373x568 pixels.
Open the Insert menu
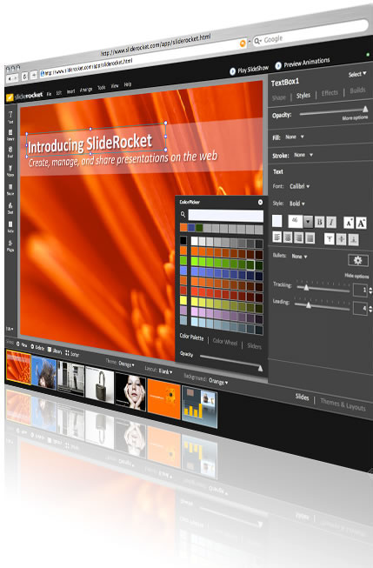click(x=70, y=91)
